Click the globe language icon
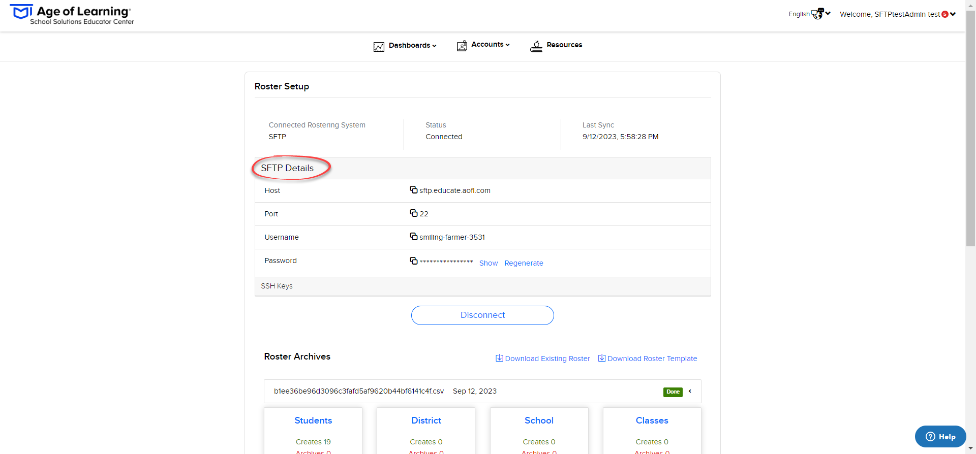Image resolution: width=976 pixels, height=454 pixels. (817, 14)
